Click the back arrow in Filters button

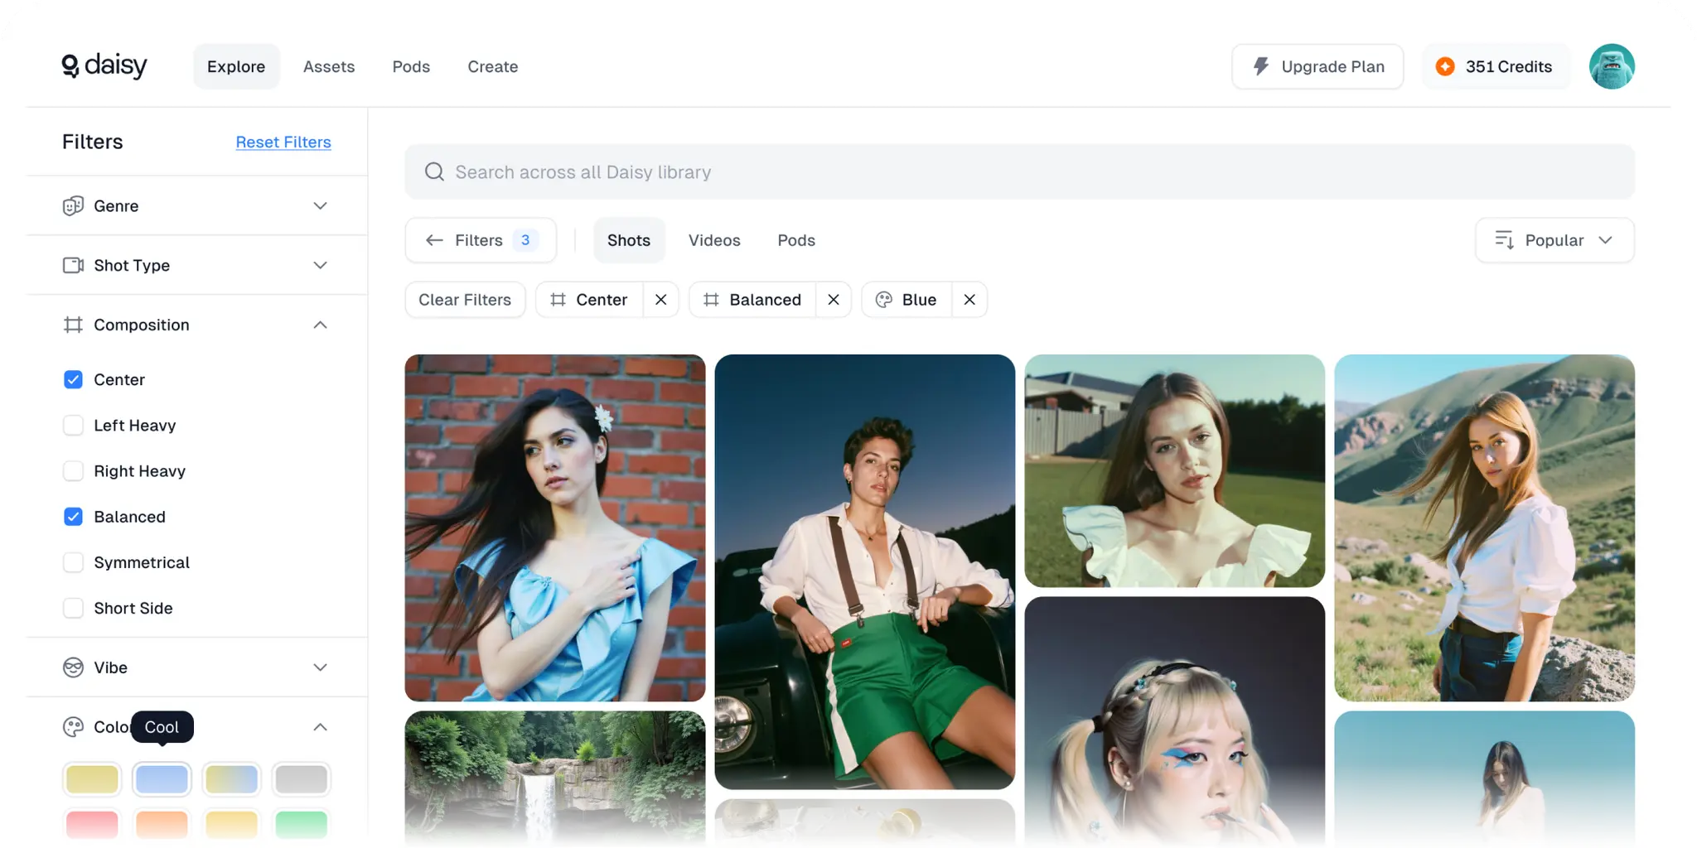[x=434, y=240]
